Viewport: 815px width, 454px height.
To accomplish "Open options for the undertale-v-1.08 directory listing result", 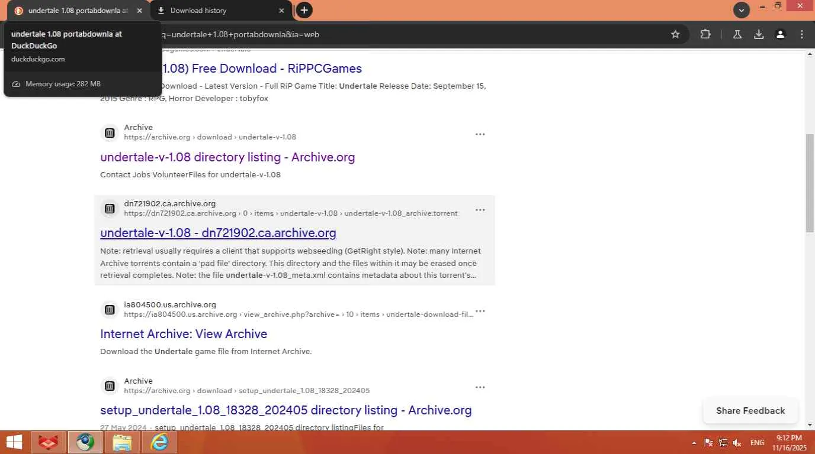I will pyautogui.click(x=480, y=134).
